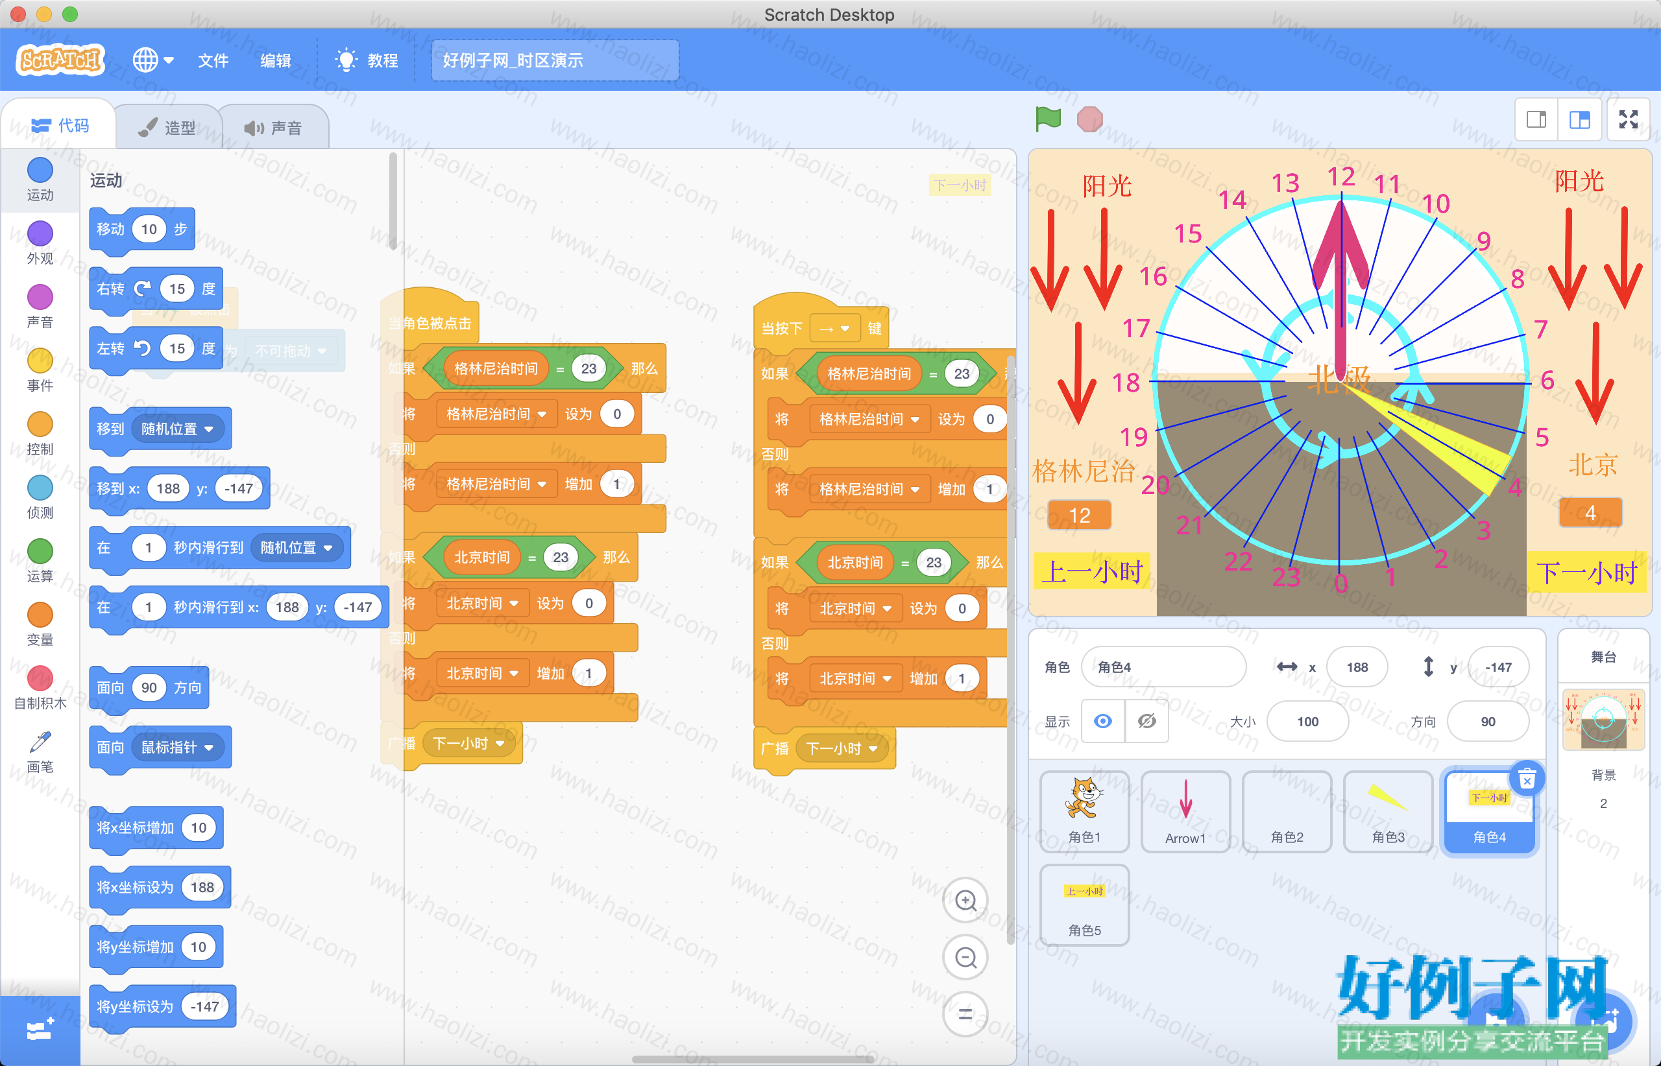Select the 角色5 sprite
1661x1066 pixels.
(1084, 905)
